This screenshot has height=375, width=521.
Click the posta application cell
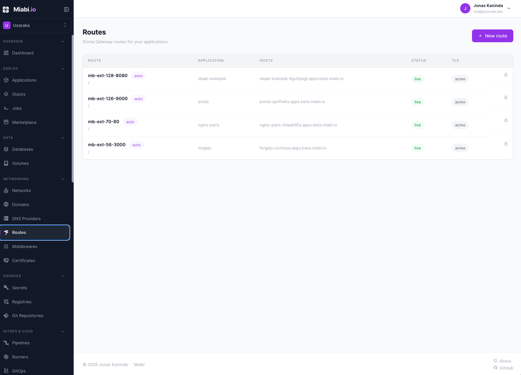point(203,102)
